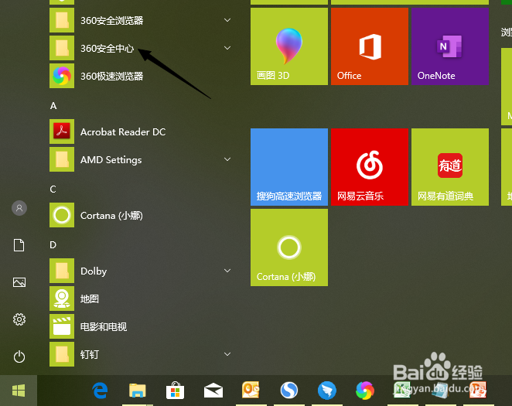Open File Explorer from the taskbar
The width and height of the screenshot is (512, 406).
(x=137, y=391)
